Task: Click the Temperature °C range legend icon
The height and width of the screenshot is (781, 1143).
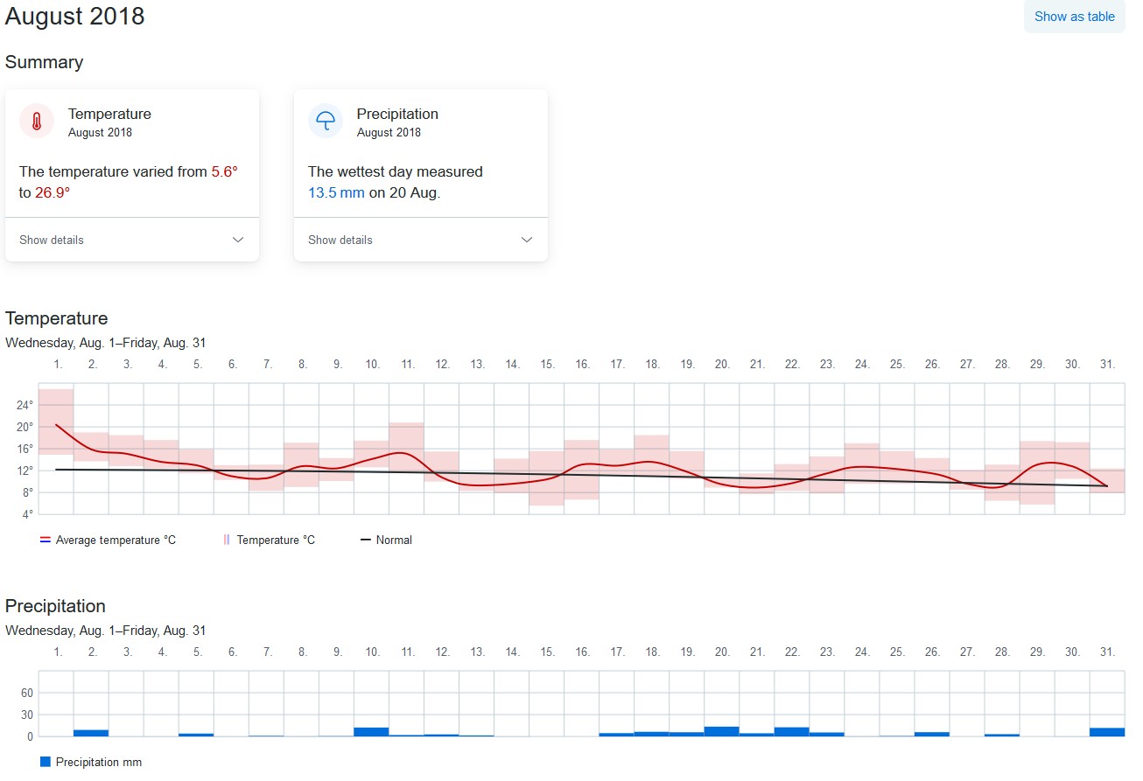Action: pos(227,540)
